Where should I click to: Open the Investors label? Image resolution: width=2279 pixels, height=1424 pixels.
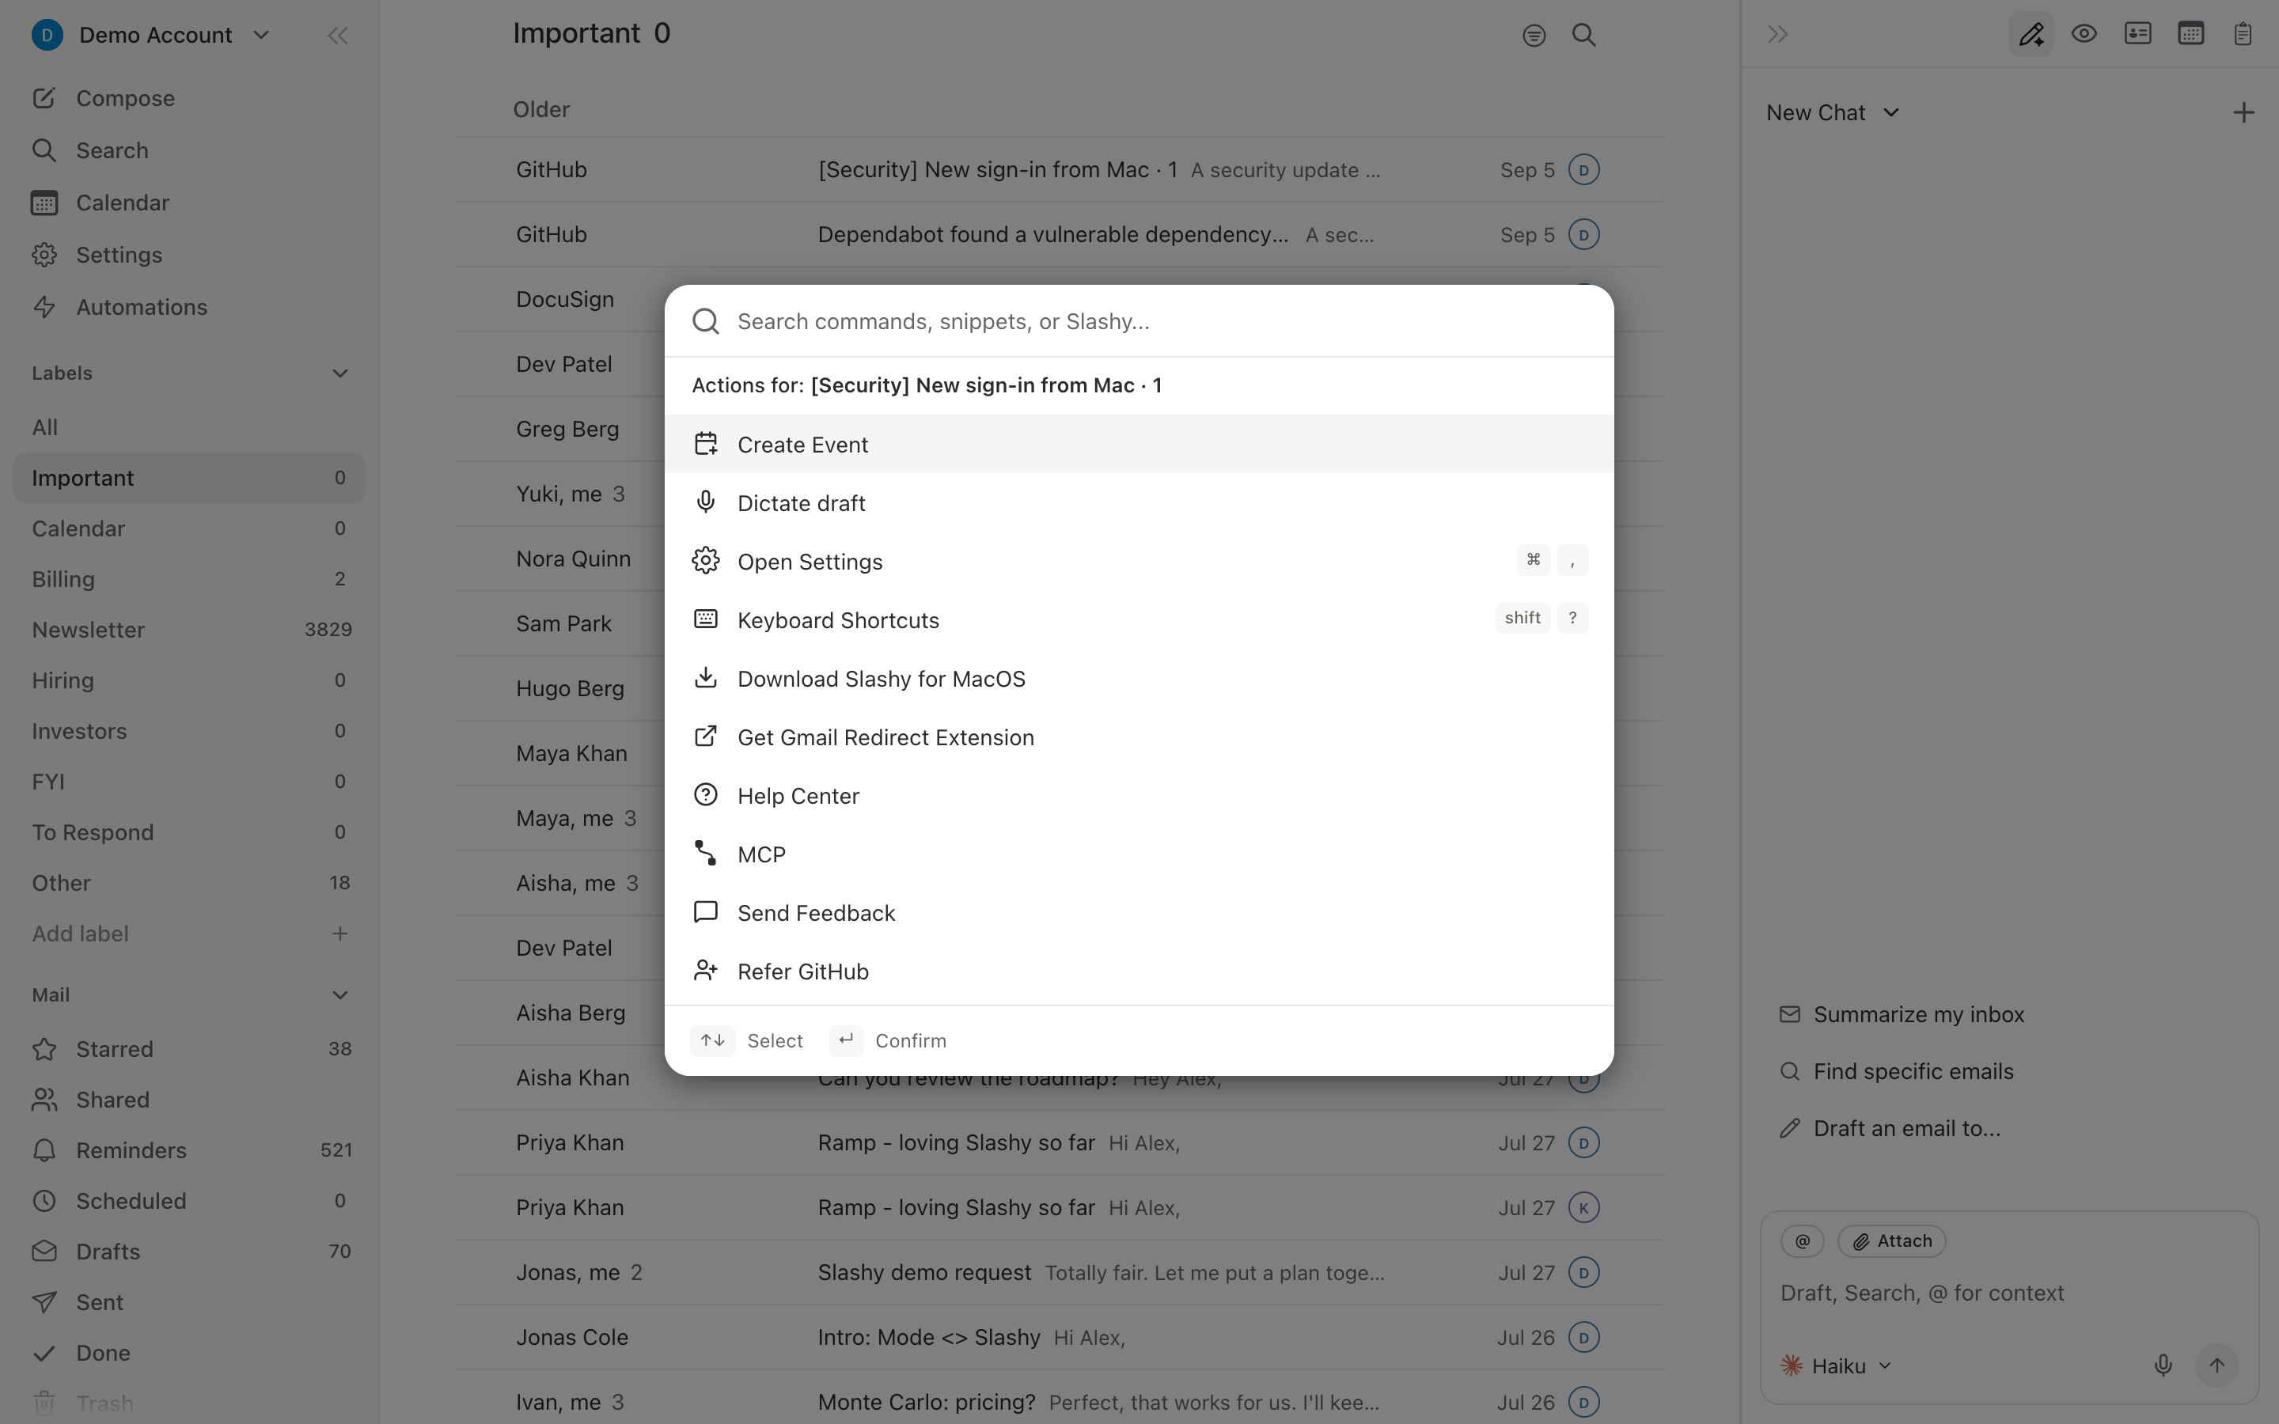click(x=188, y=731)
